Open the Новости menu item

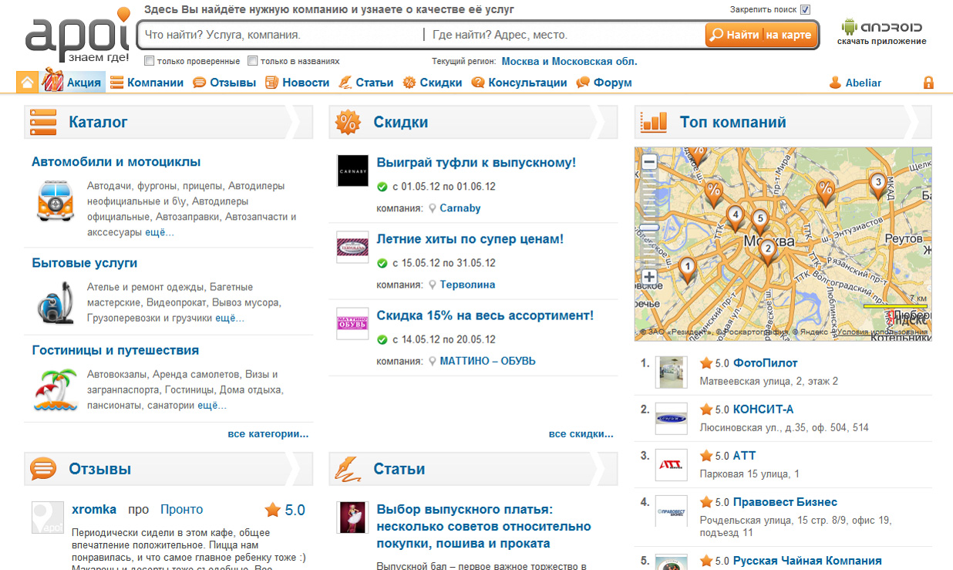(x=297, y=83)
